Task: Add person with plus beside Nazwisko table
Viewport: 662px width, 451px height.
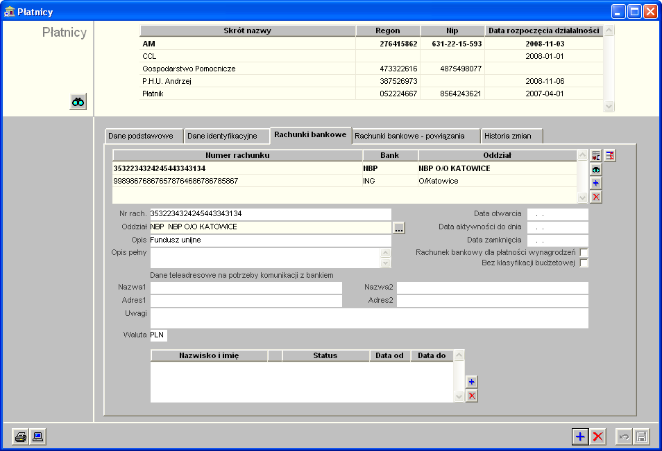Action: point(472,382)
